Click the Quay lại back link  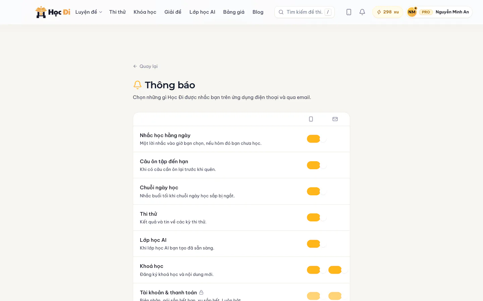[x=145, y=66]
